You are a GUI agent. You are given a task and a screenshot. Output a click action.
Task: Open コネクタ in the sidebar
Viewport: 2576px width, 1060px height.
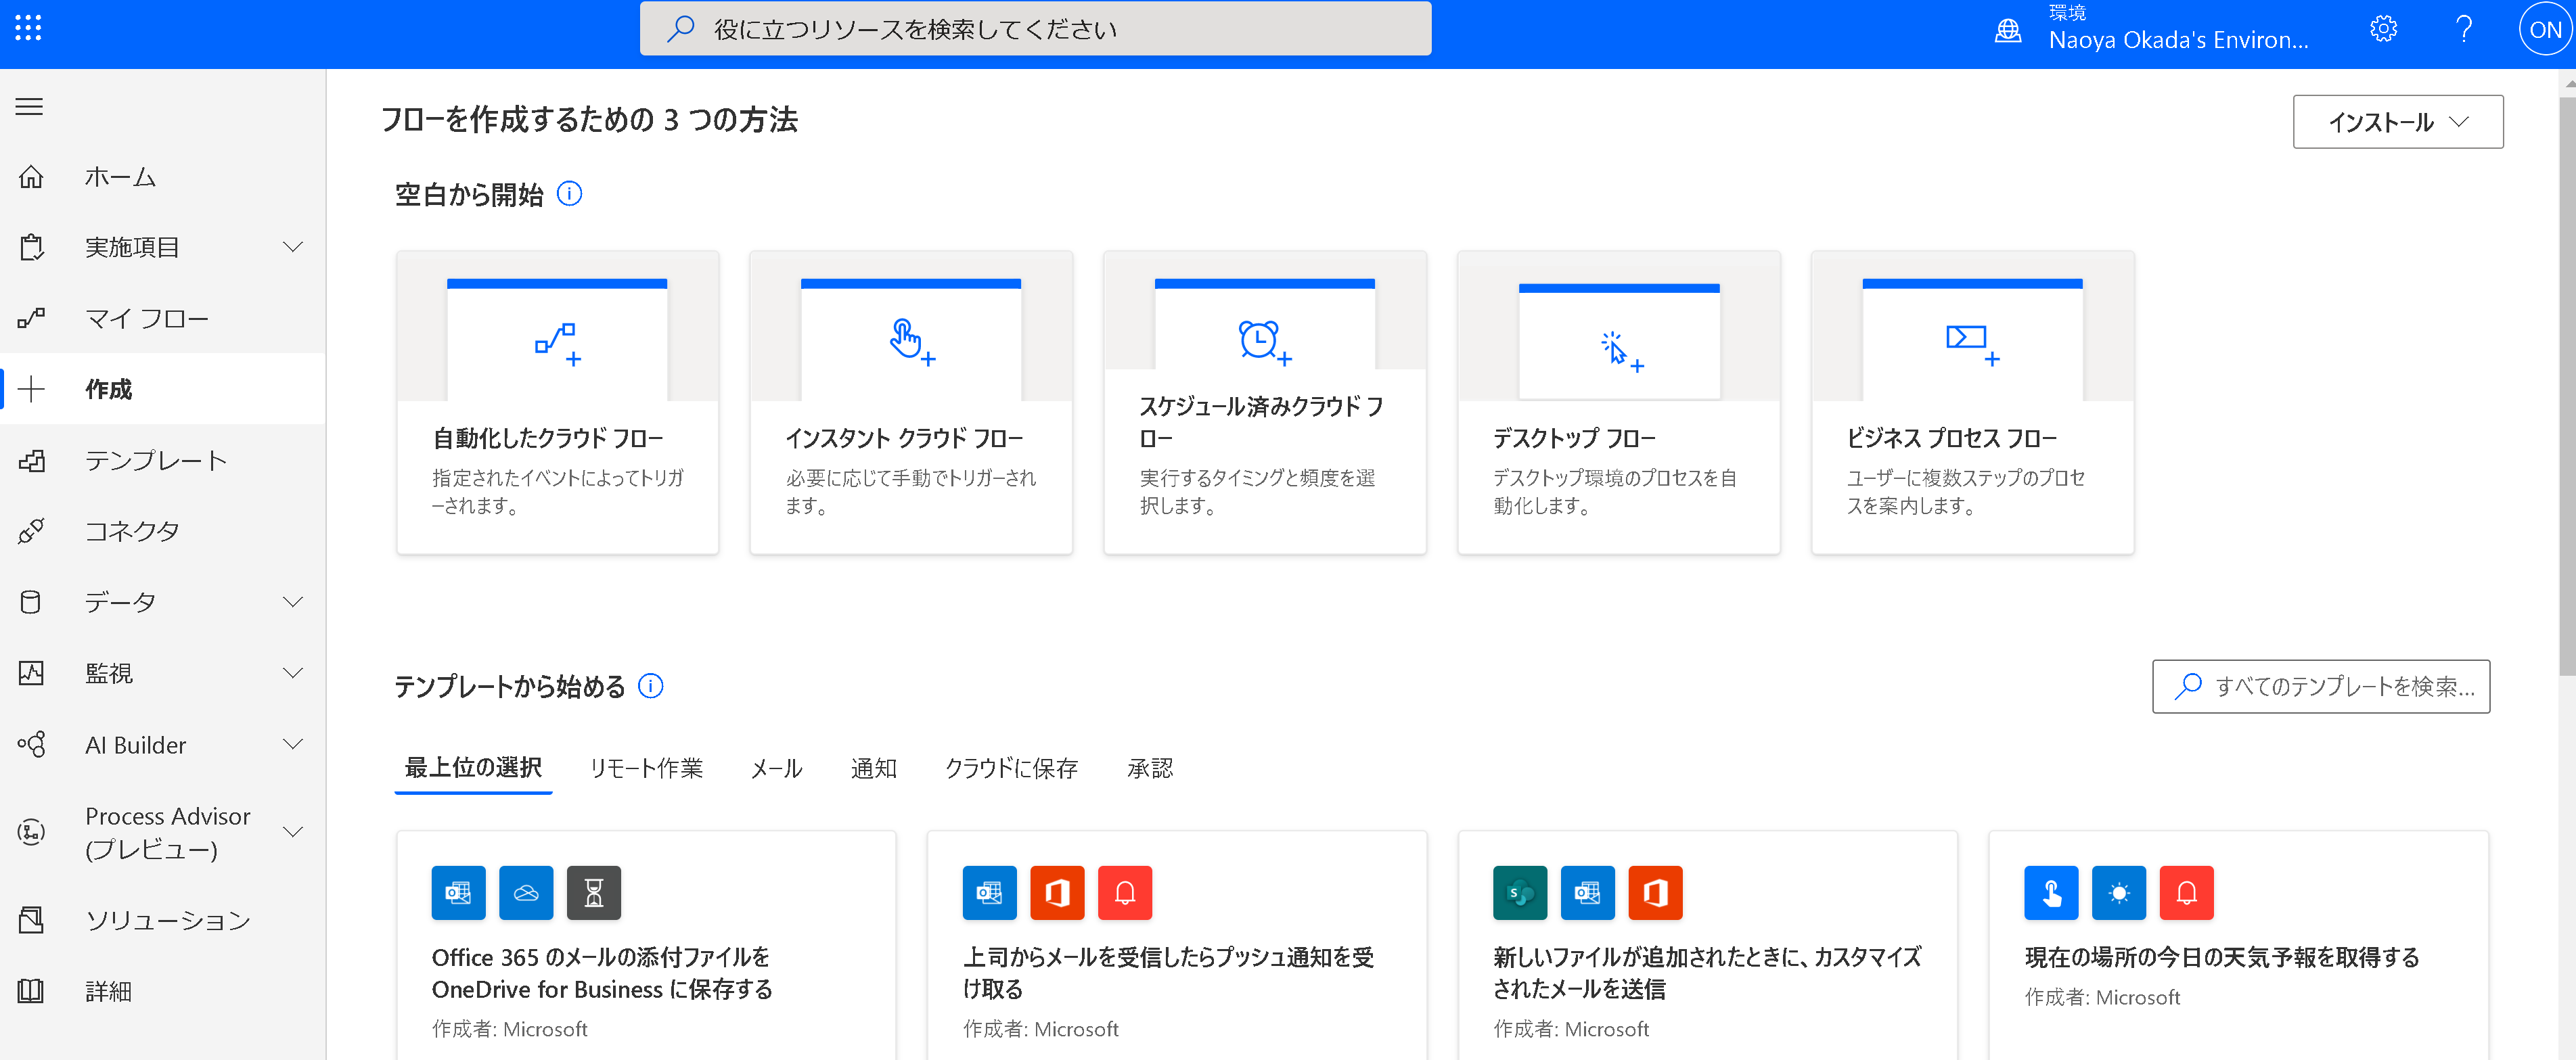pyautogui.click(x=132, y=531)
